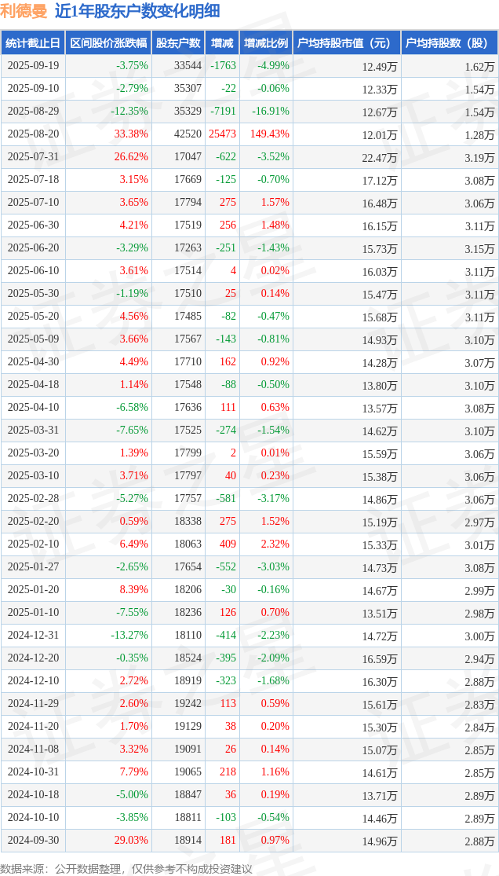Image resolution: width=499 pixels, height=876 pixels.
Task: Select the 增减 column header
Action: 222,43
